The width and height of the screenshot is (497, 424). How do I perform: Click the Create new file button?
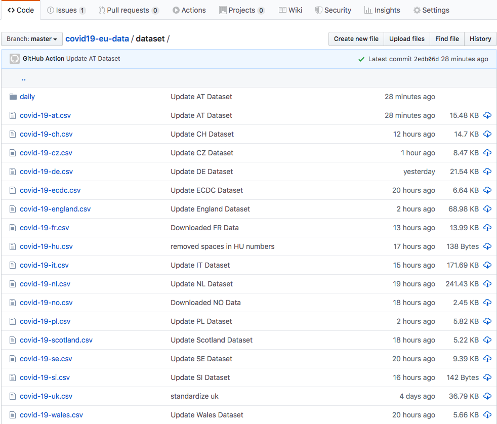point(356,39)
